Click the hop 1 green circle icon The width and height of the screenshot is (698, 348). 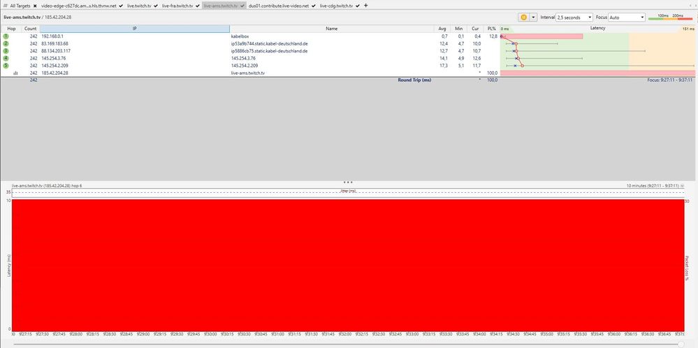pos(6,36)
